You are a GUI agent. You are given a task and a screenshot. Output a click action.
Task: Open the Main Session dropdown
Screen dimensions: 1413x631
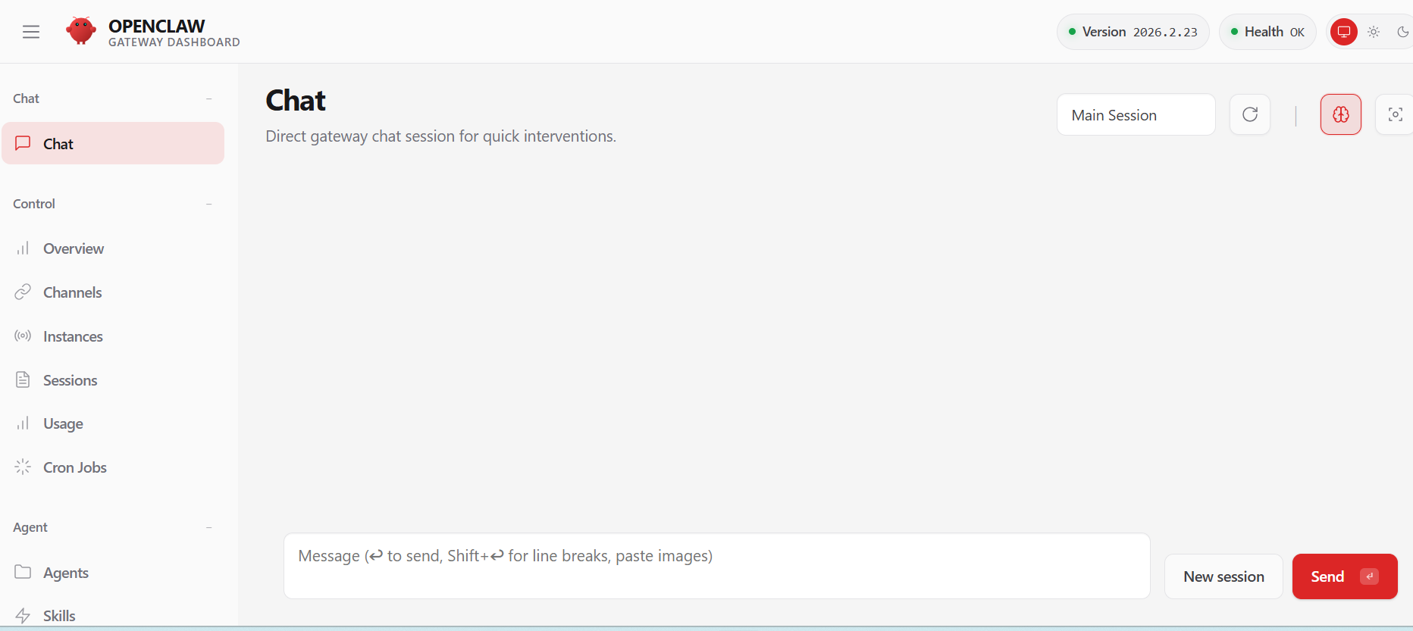pos(1136,114)
